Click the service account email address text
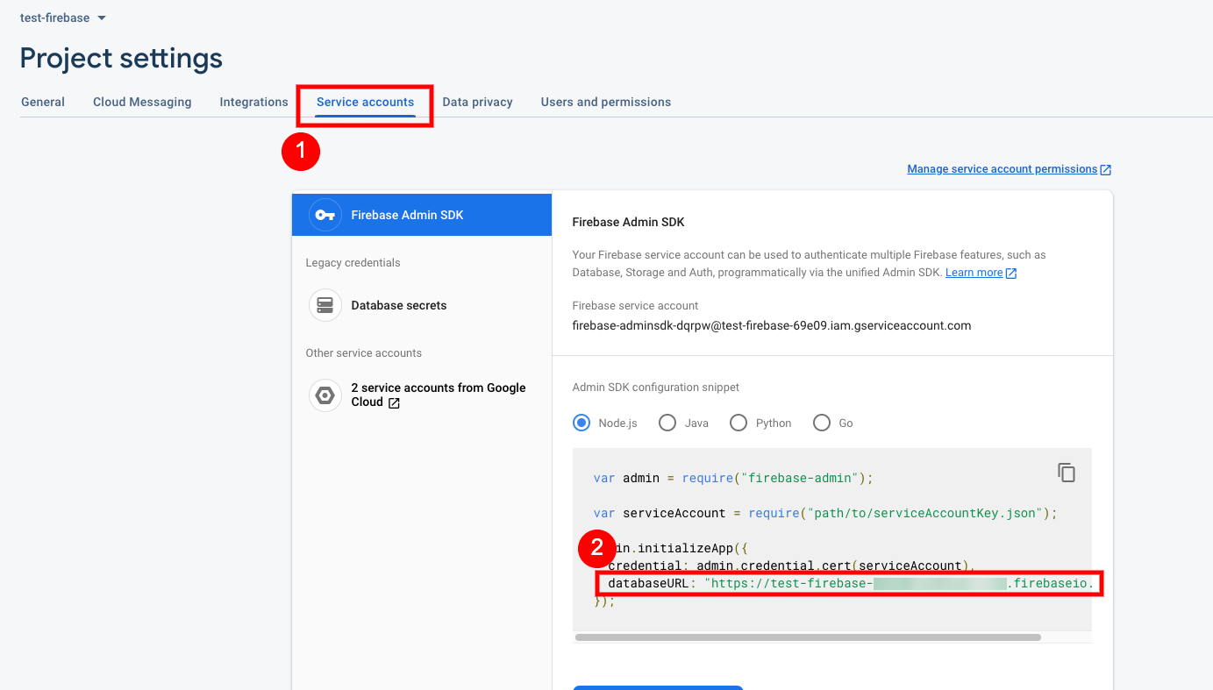 pyautogui.click(x=772, y=325)
